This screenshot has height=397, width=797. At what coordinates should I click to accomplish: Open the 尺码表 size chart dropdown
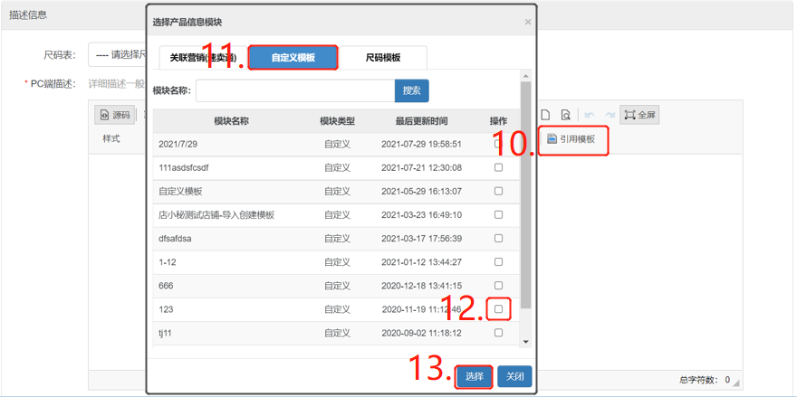click(118, 55)
